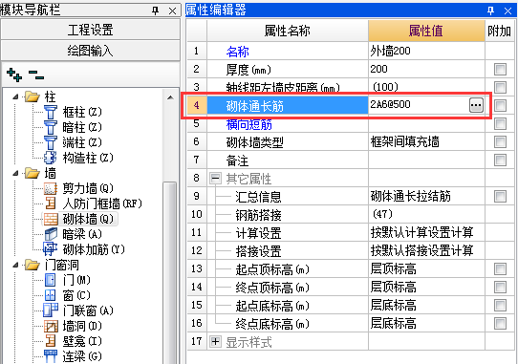Select the 门(M) door icon
Viewport: 518px width, 364px height.
point(51,280)
